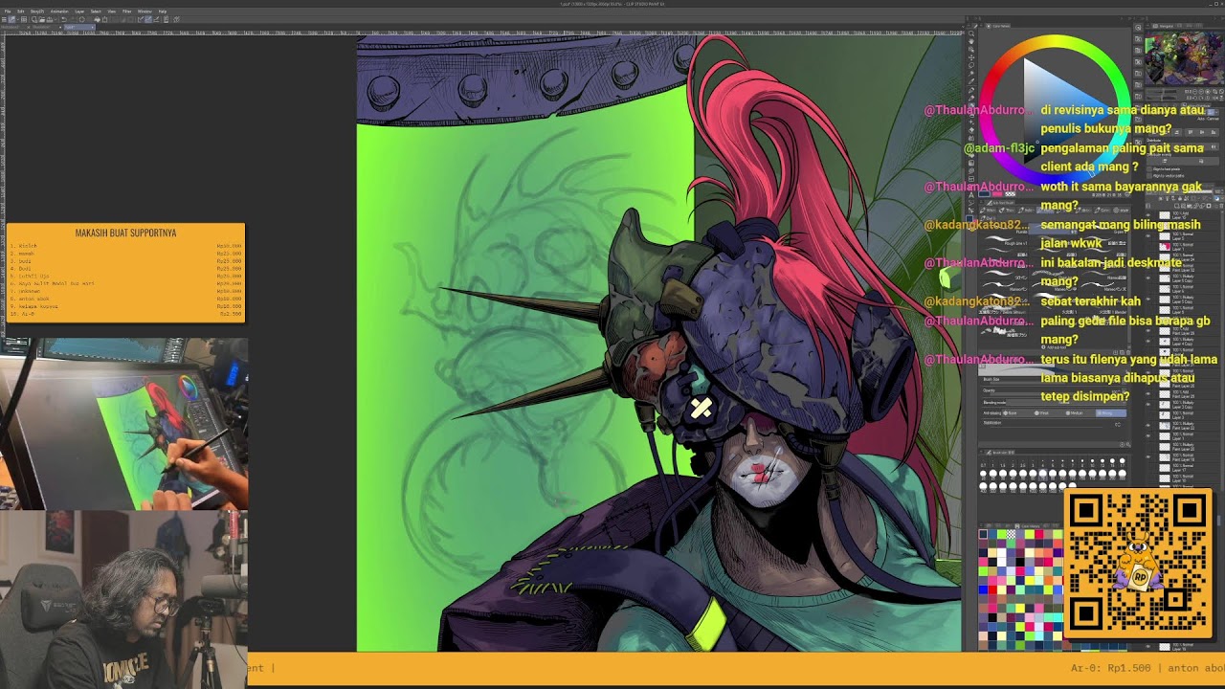The width and height of the screenshot is (1225, 689).
Task: Select the Move Layer tool
Action: (x=971, y=59)
